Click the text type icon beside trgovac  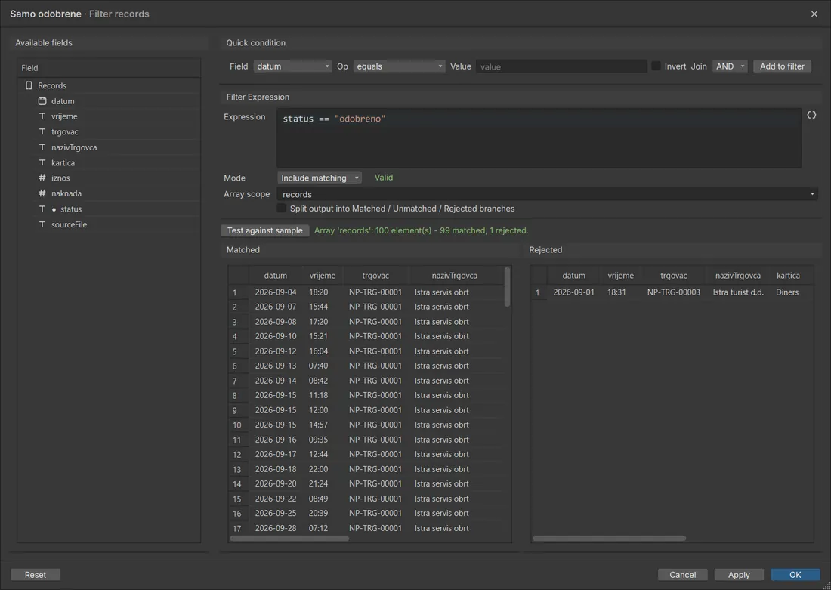pos(42,131)
